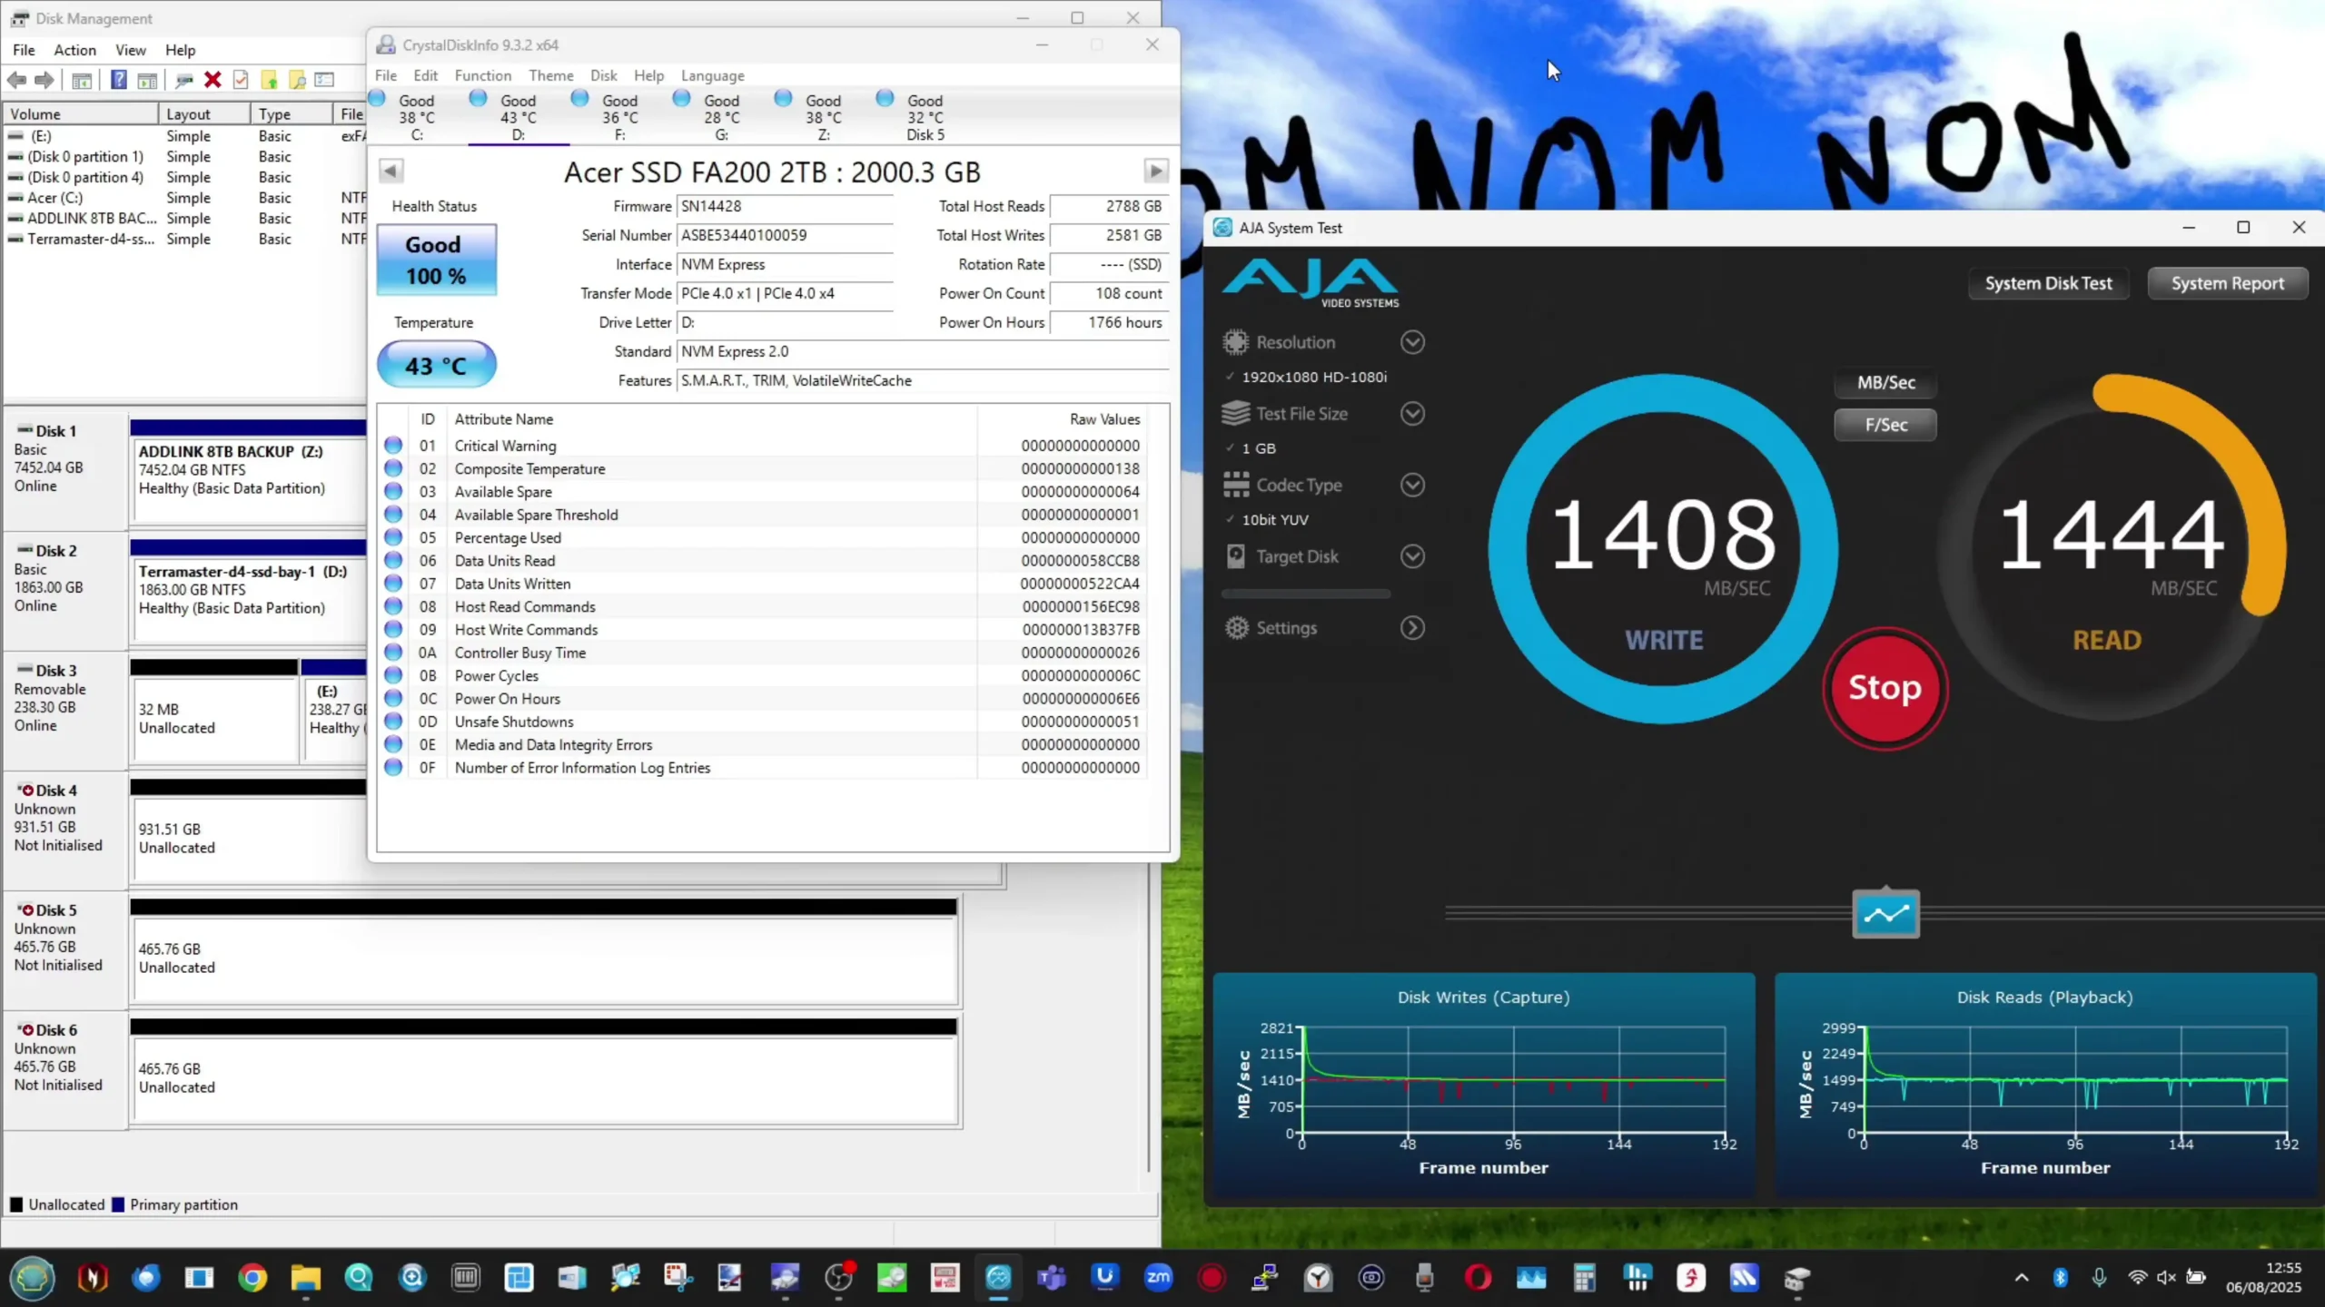Select Disk 5 tab in CrystalDiskInfo
The image size is (2325, 1307).
925,116
